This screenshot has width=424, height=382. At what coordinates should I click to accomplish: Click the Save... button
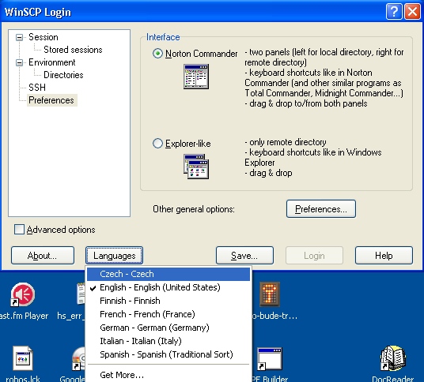(x=244, y=255)
